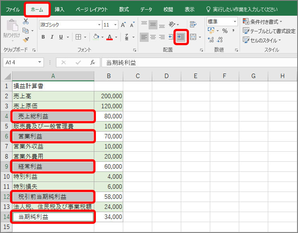The image size is (298, 233).
Task: Decrease font size with small A icon
Action: pos(132,25)
